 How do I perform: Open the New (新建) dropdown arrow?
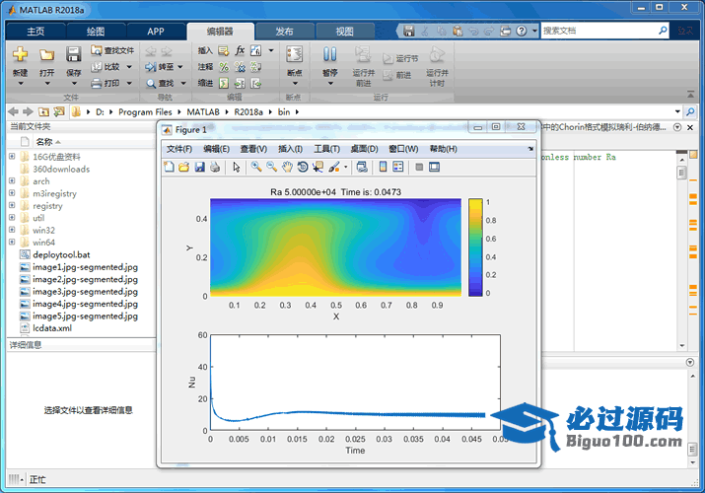[21, 84]
